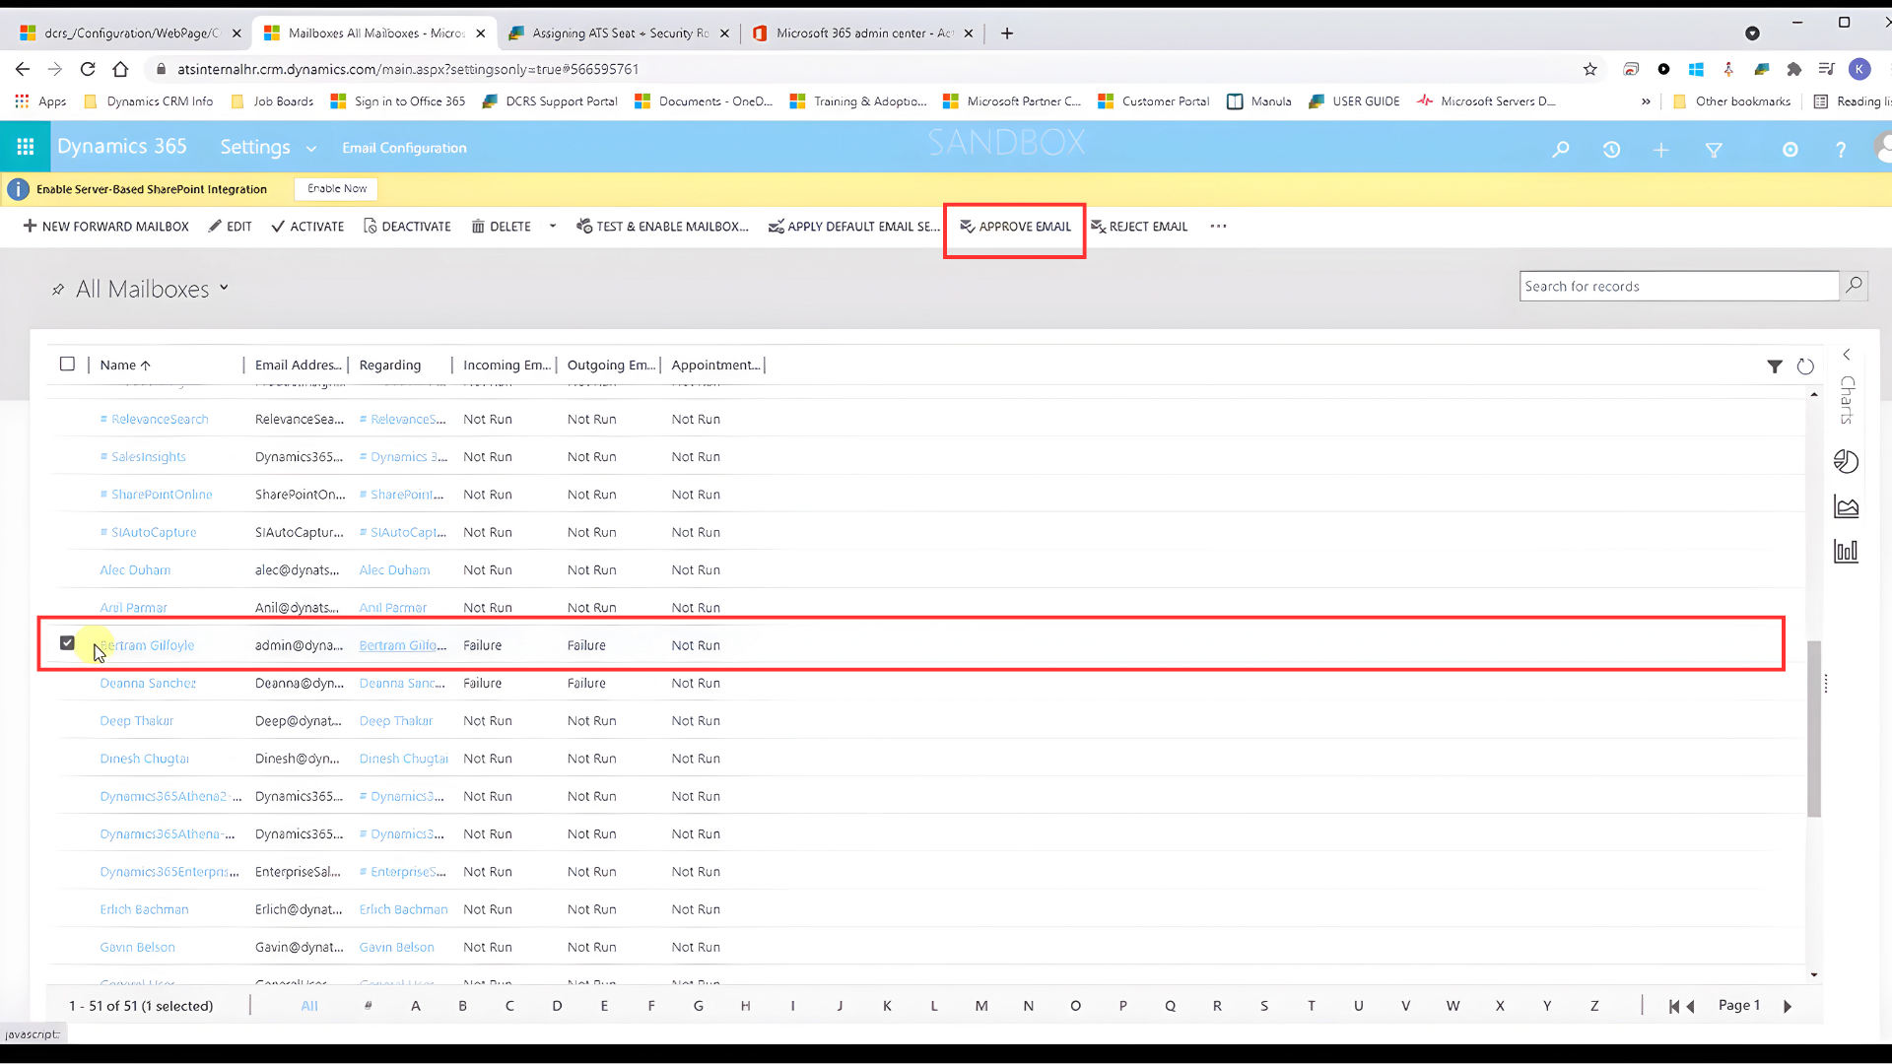
Task: Switch to Microsoft 365 admin center tab
Action: point(863,33)
